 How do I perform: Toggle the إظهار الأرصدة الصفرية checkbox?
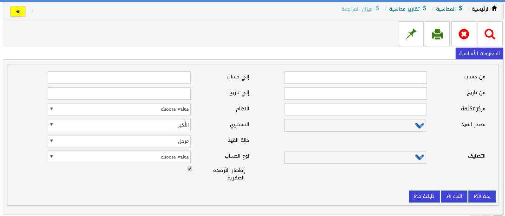click(189, 169)
